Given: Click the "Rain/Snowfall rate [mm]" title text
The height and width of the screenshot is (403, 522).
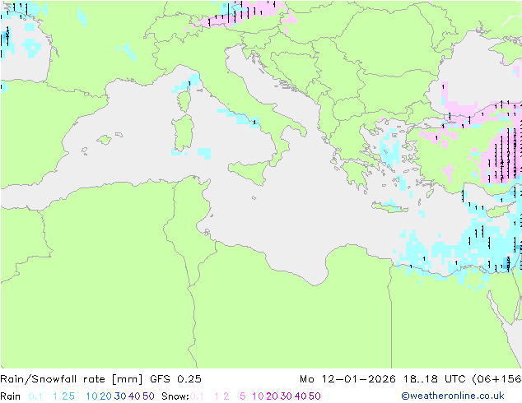Looking at the screenshot, I should (72, 379).
